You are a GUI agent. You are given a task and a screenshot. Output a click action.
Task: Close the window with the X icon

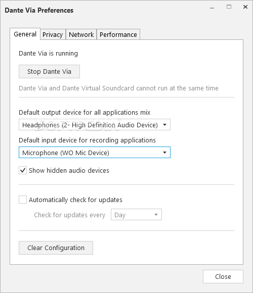point(245,7)
